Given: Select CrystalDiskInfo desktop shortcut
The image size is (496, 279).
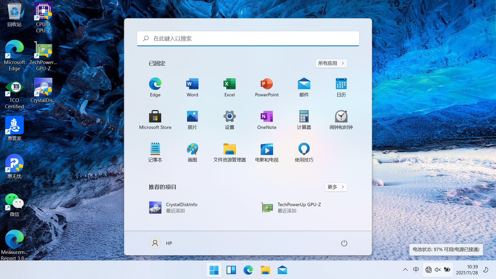Looking at the screenshot, I should 43,90.
